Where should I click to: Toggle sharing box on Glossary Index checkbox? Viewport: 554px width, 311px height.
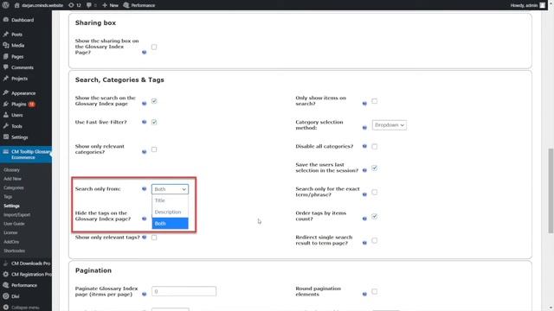pos(154,47)
